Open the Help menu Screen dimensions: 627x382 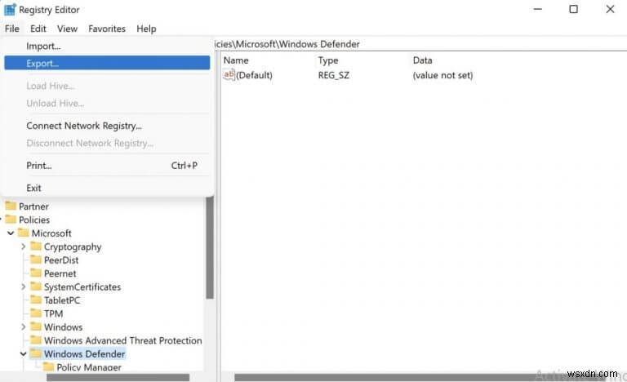(x=146, y=29)
